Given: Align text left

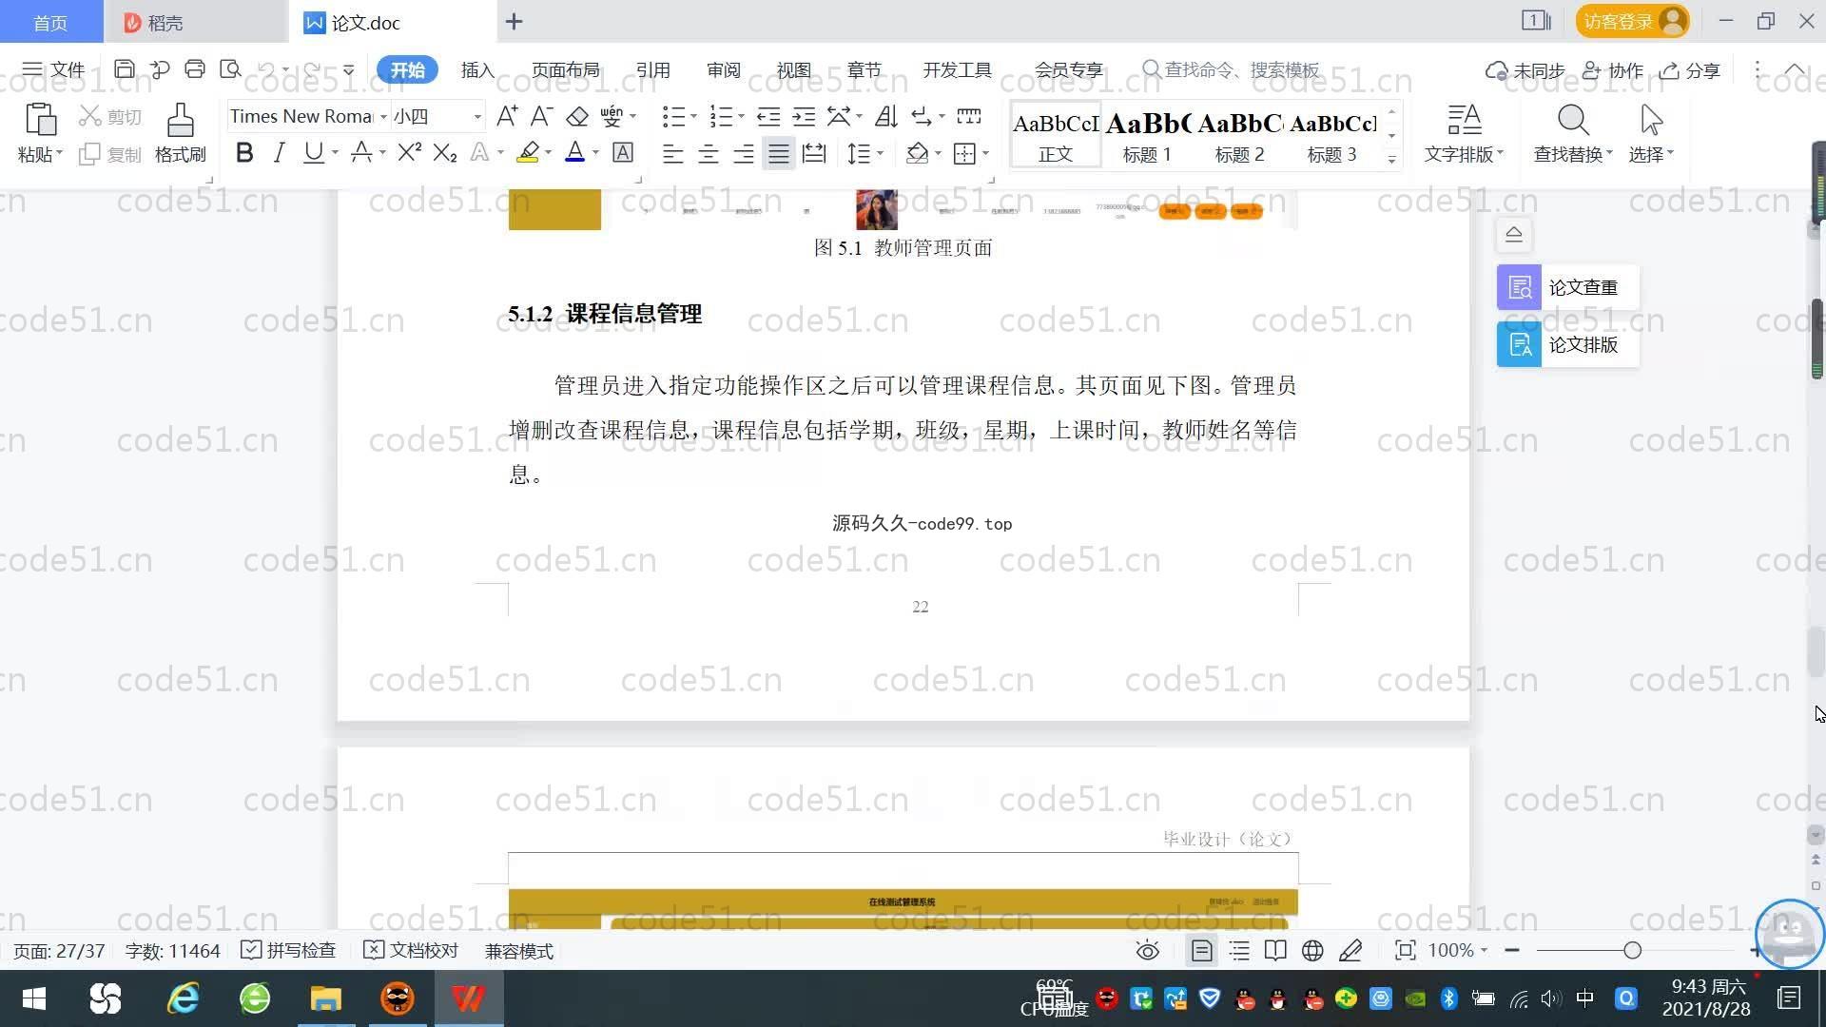Looking at the screenshot, I should (672, 153).
